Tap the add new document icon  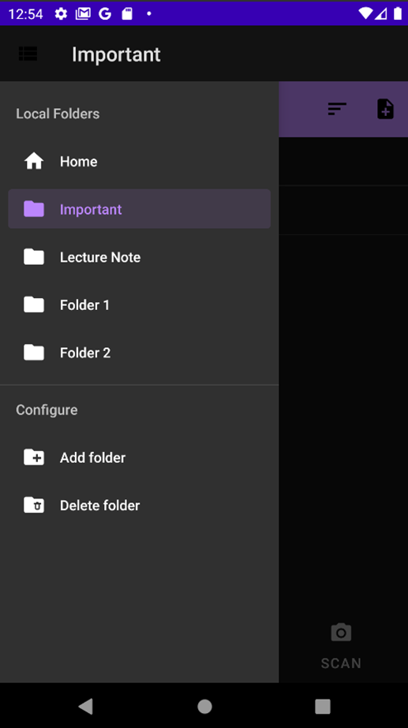385,109
